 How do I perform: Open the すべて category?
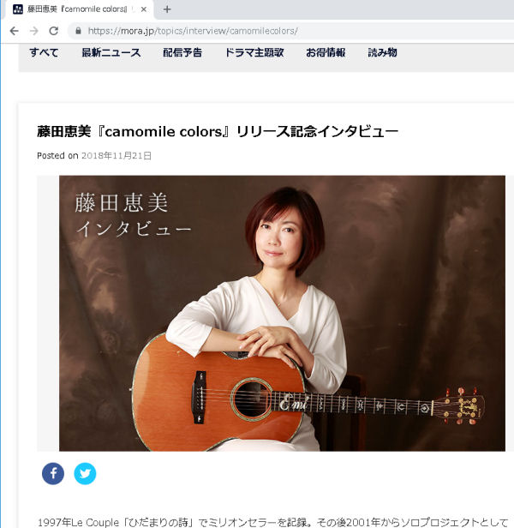pyautogui.click(x=44, y=52)
